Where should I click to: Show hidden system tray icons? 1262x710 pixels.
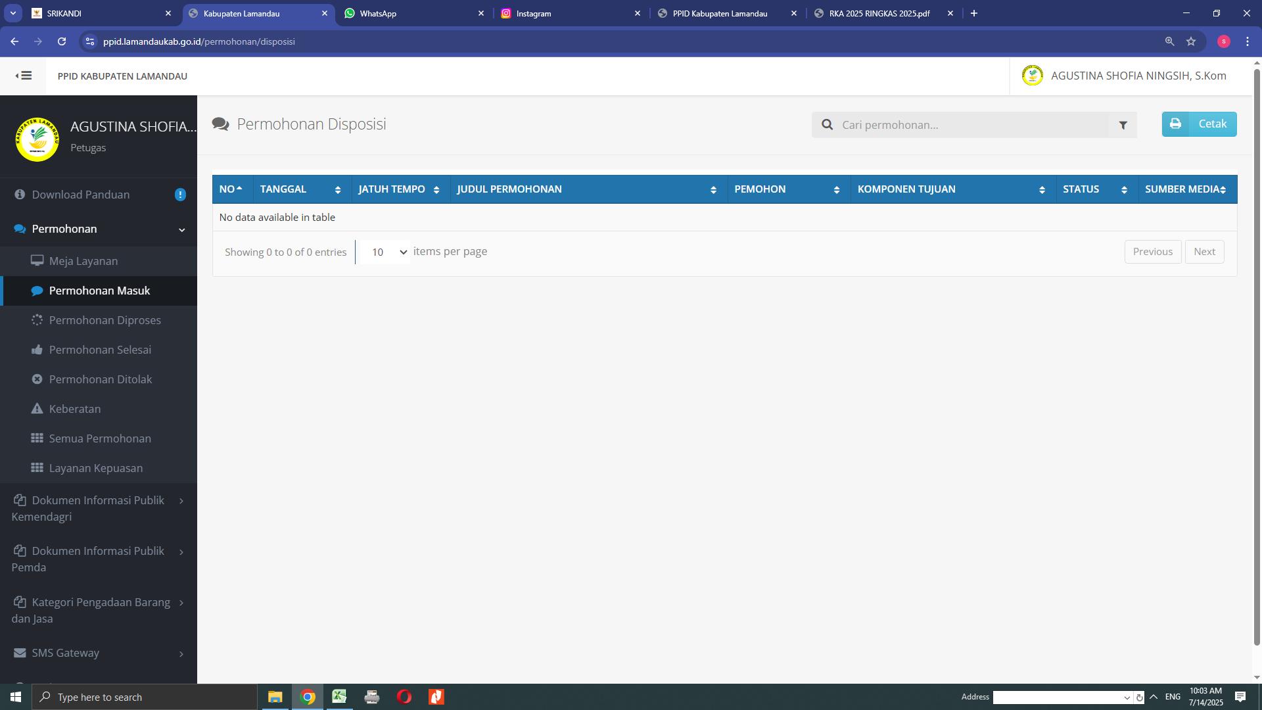point(1153,697)
